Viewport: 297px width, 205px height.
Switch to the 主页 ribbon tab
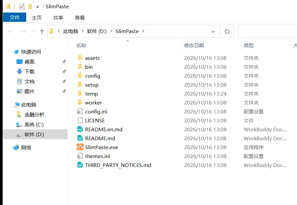click(x=36, y=18)
